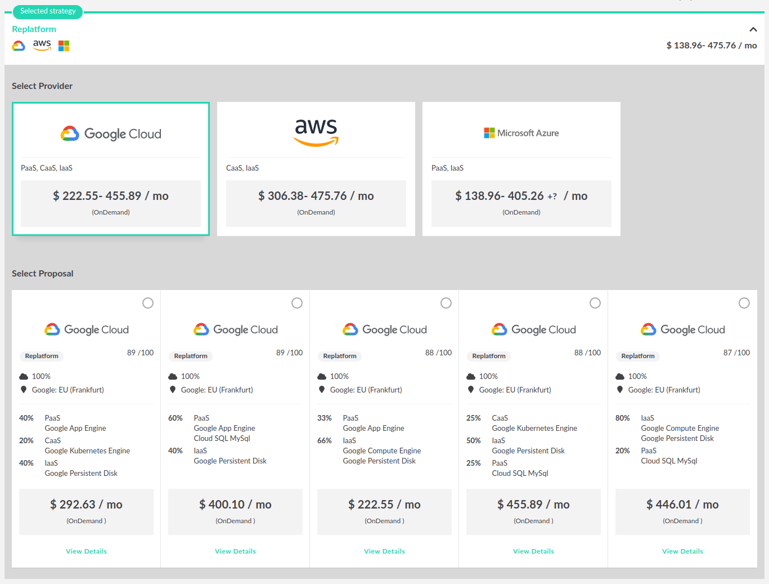
Task: Click location pin on $ 455.89 proposal
Action: click(471, 390)
